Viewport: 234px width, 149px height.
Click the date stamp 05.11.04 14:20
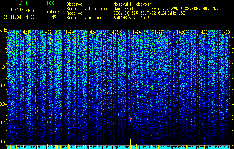point(19,17)
